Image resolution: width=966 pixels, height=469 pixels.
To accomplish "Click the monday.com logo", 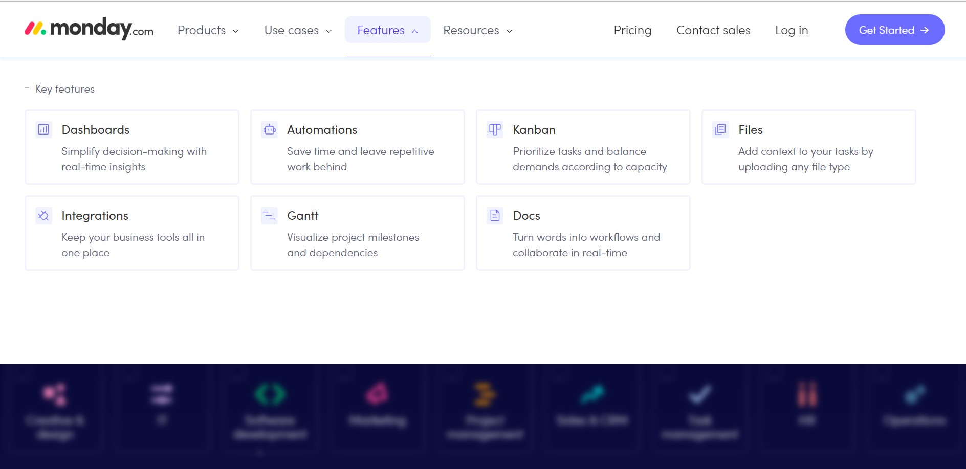I will [89, 29].
